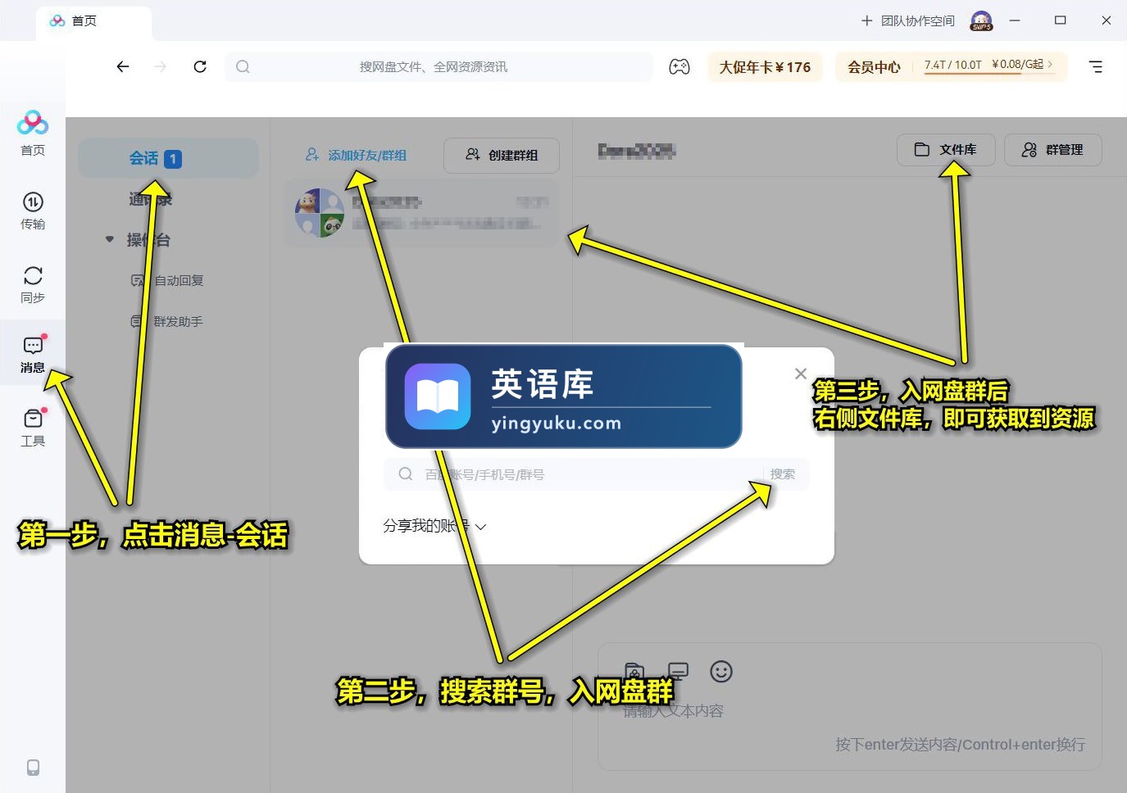Image resolution: width=1127 pixels, height=793 pixels.
Task: Expand the 分享我的账号 dropdown
Action: pyautogui.click(x=434, y=526)
